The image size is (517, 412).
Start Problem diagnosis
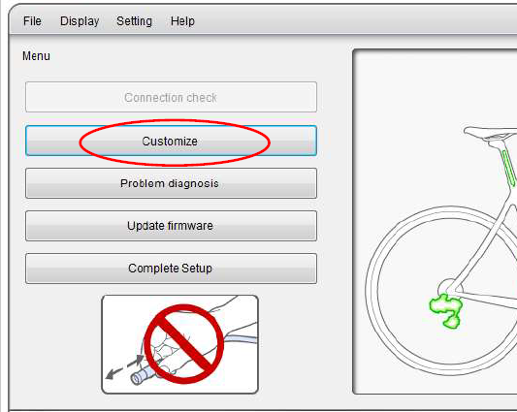[x=171, y=183]
